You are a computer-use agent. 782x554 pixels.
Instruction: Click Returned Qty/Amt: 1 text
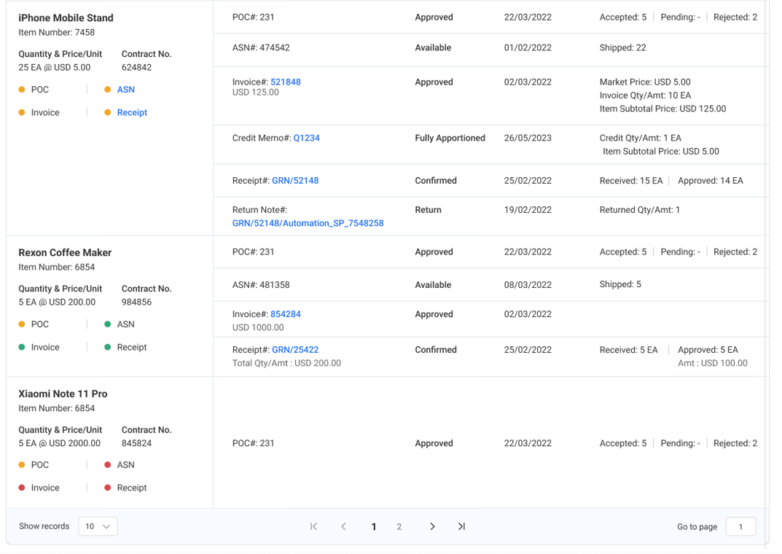pos(639,210)
